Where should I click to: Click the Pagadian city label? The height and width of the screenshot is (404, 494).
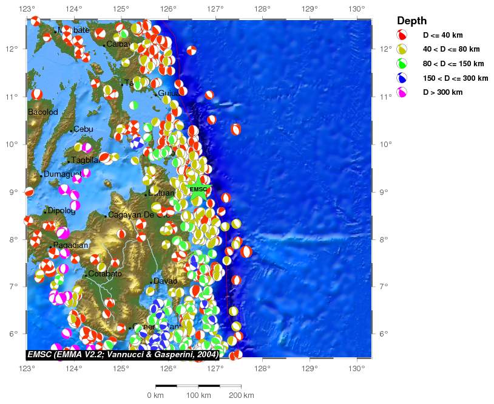pyautogui.click(x=70, y=245)
